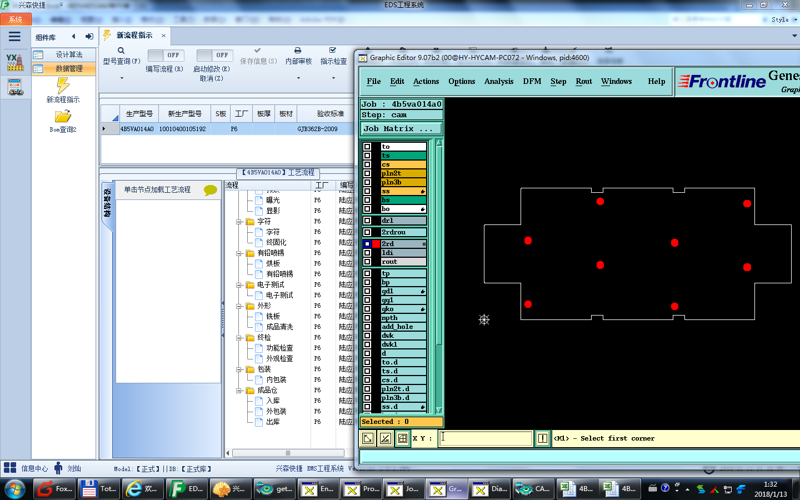
Task: Collapse the 终检 tree folder
Action: (x=239, y=338)
